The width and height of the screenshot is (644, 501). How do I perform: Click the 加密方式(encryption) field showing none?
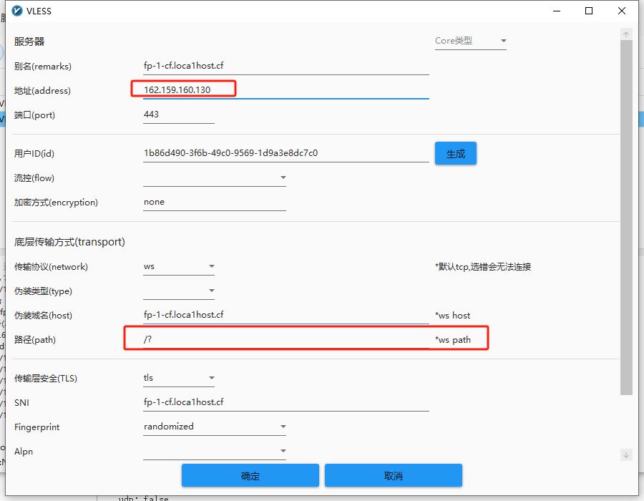214,202
